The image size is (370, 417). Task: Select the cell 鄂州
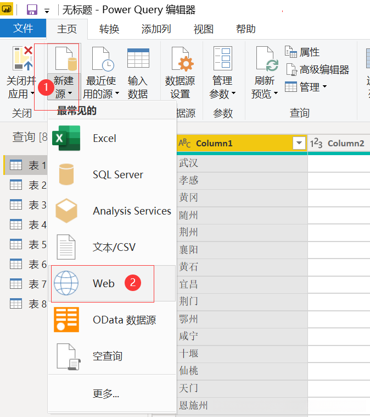[x=242, y=319]
